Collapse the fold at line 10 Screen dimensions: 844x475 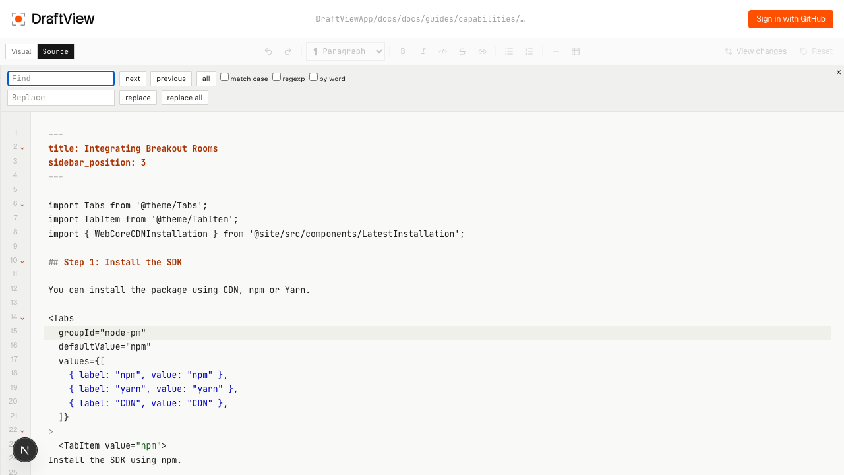tap(22, 262)
